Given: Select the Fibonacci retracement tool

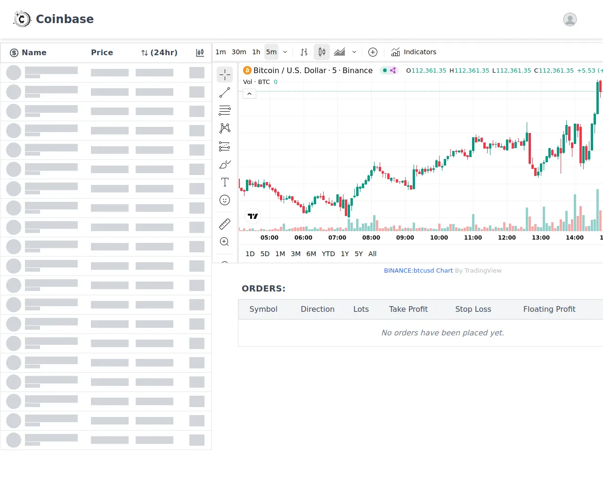Looking at the screenshot, I should (x=225, y=110).
